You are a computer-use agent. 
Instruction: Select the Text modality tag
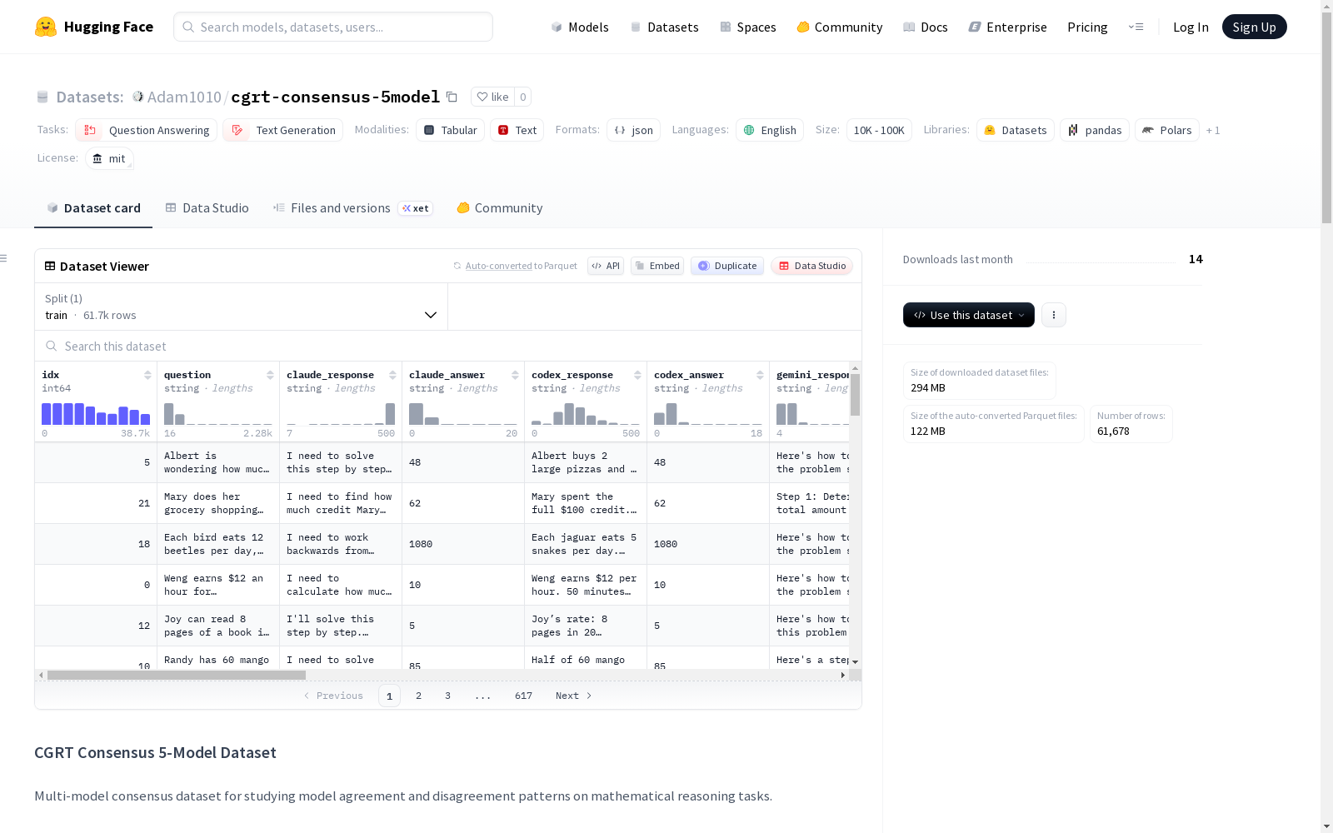[517, 130]
